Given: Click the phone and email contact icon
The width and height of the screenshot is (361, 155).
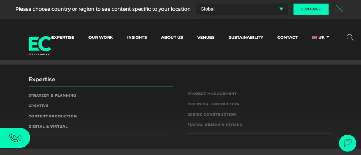Looking at the screenshot, I should pyautogui.click(x=15, y=137).
